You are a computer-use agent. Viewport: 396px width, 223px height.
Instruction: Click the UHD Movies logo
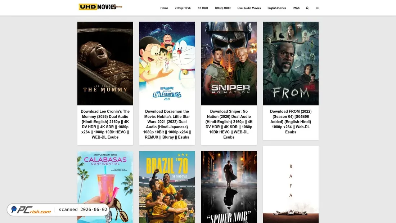pos(100,7)
